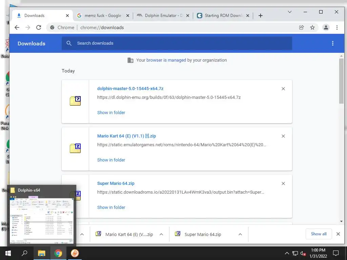The image size is (347, 260).
Task: Open the Windows Start menu
Action: click(x=8, y=253)
